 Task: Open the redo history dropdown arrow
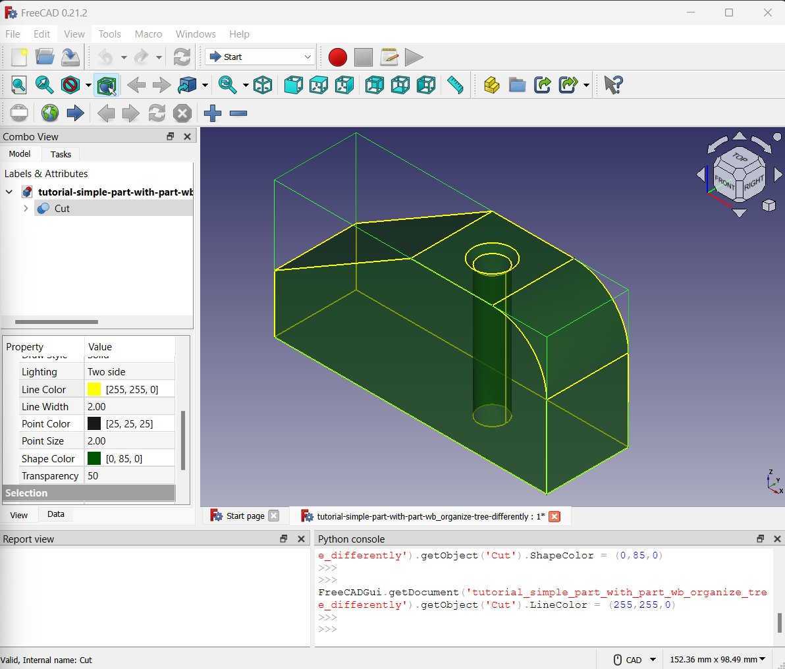[x=159, y=57]
